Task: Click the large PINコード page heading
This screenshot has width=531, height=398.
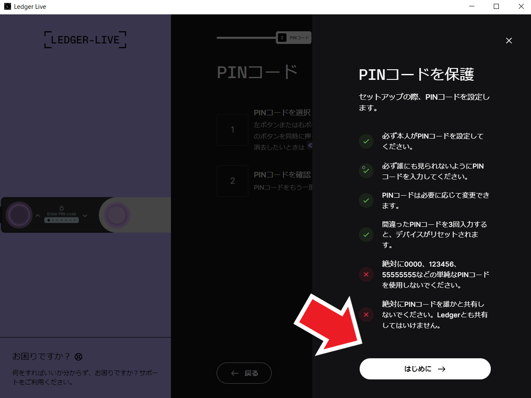Action: point(258,72)
